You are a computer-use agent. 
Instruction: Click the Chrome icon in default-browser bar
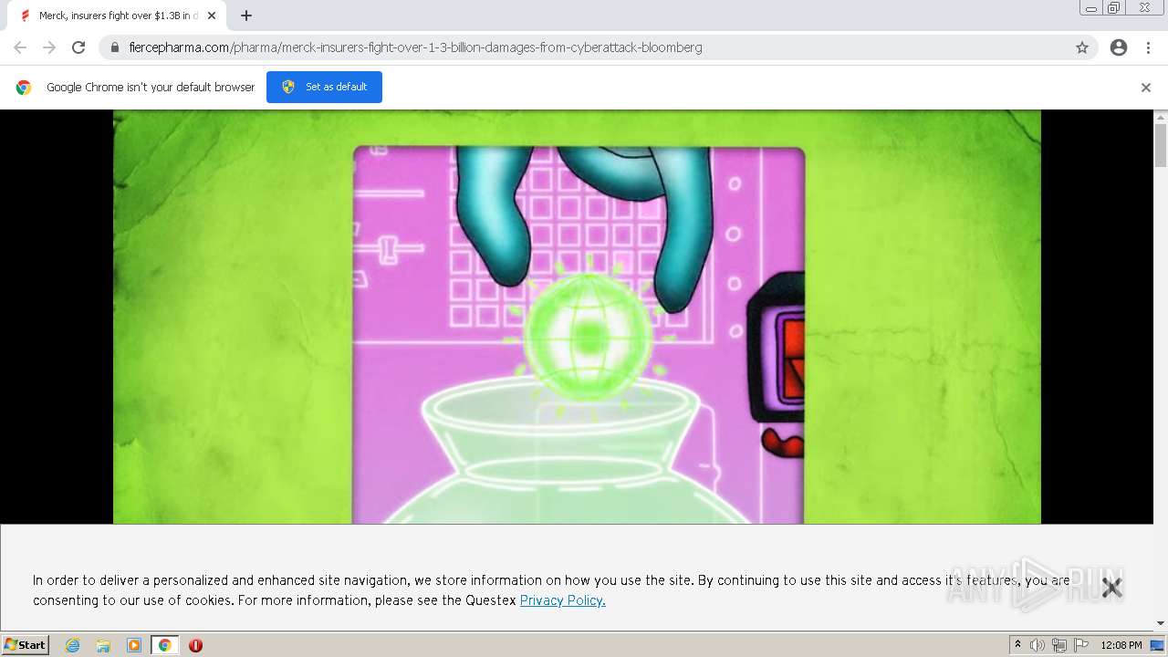[x=24, y=88]
